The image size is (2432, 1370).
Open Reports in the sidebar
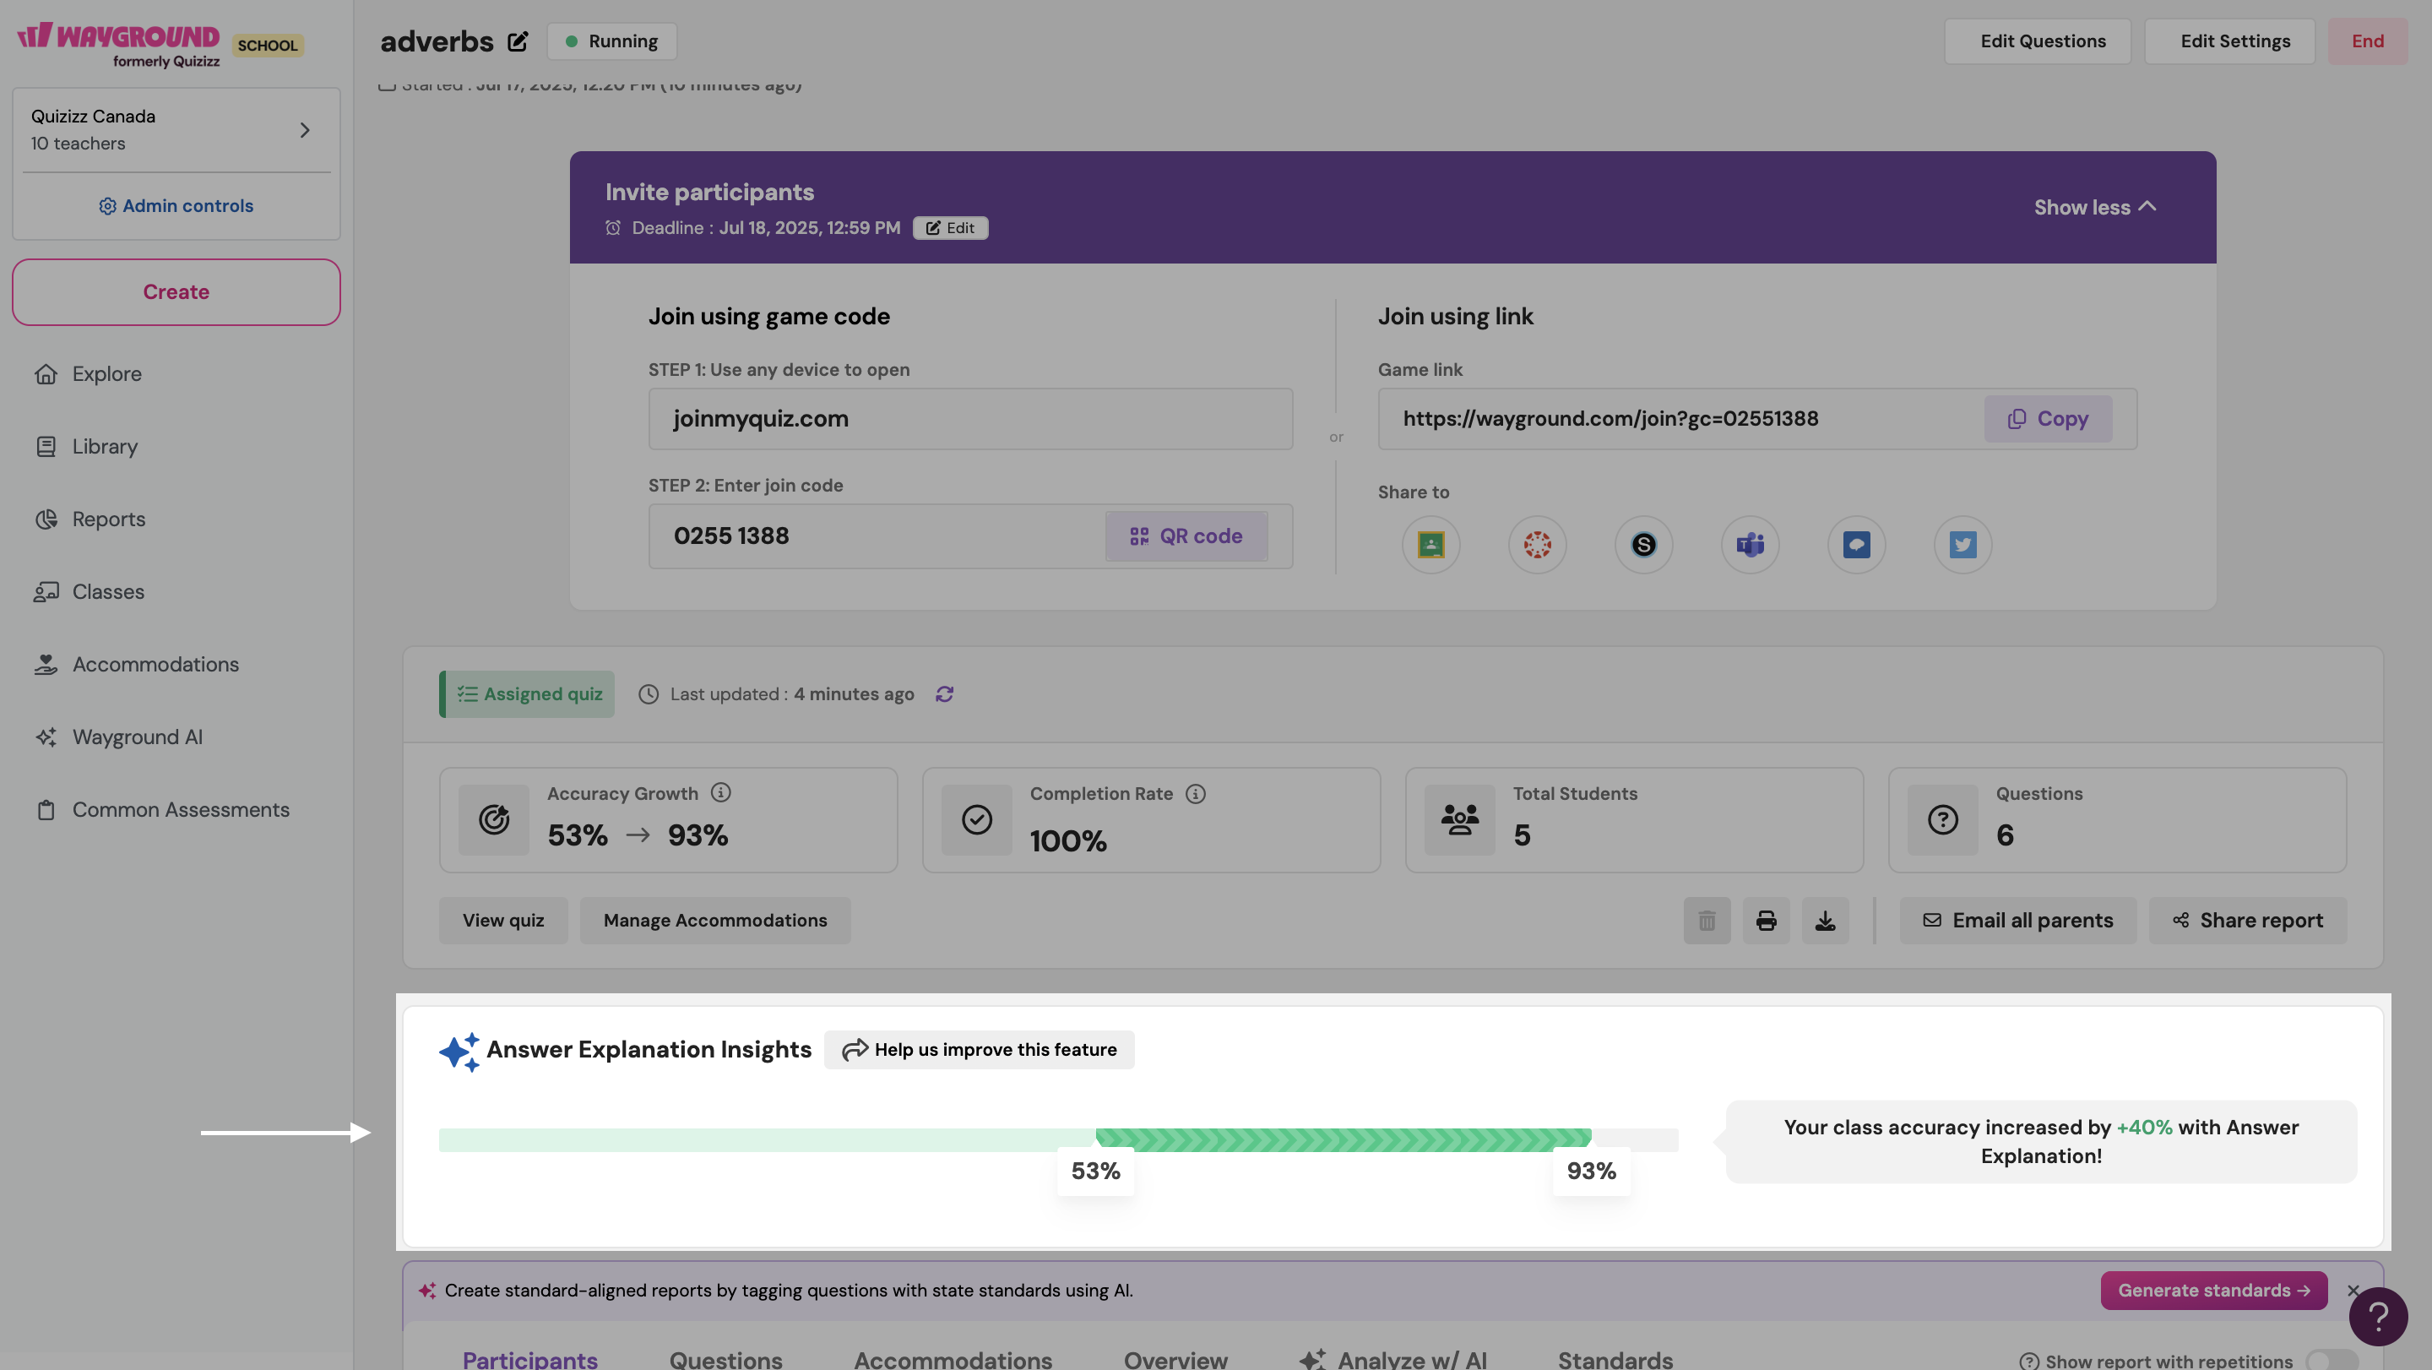[109, 519]
